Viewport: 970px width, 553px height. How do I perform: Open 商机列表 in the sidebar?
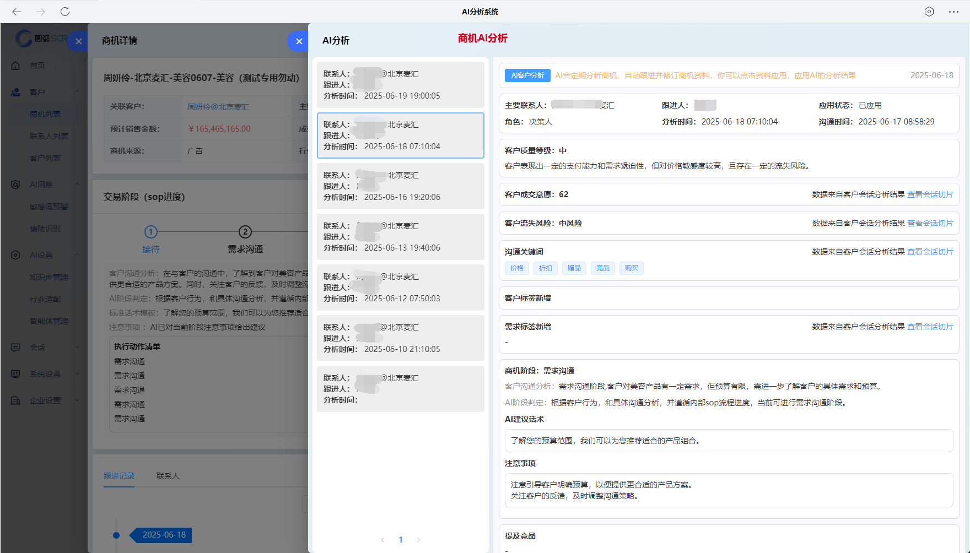[45, 114]
